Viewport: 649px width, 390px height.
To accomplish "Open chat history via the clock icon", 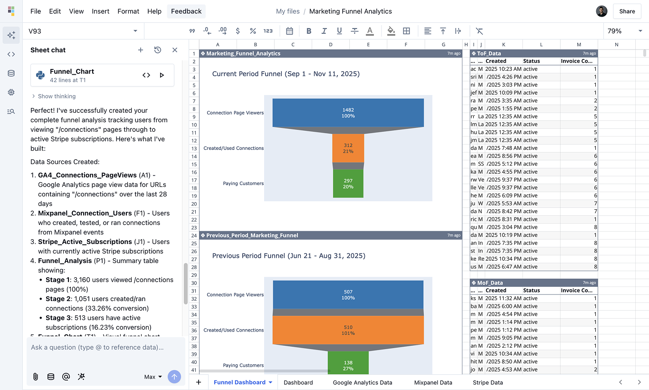I will [157, 49].
